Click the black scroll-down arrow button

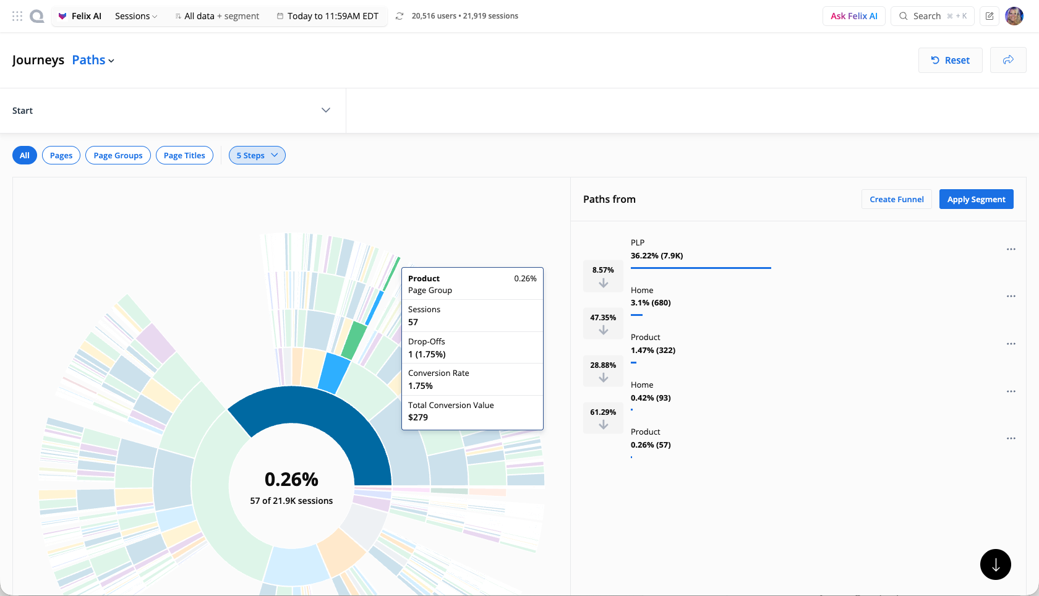(x=996, y=564)
